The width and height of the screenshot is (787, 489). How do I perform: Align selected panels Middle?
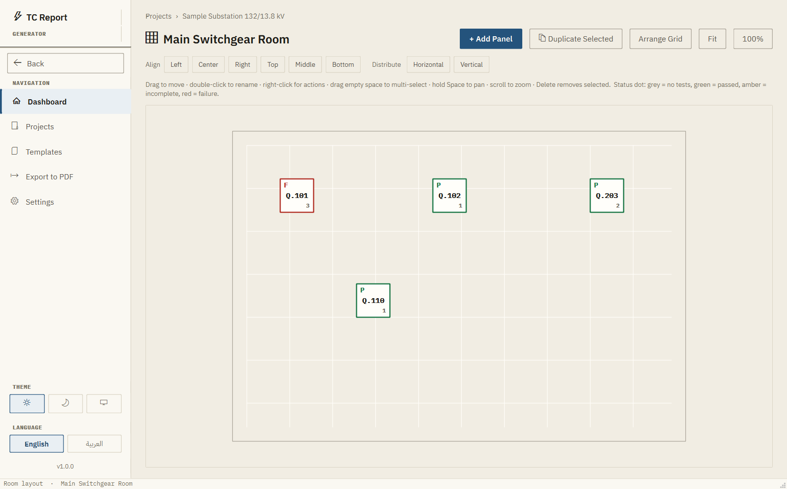click(x=305, y=64)
